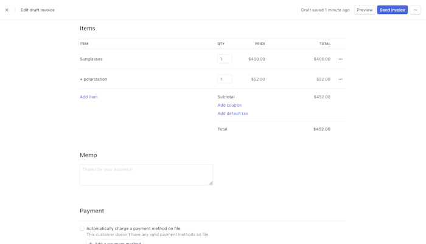This screenshot has width=426, height=244.
Task: Click the Add item link
Action: [89, 97]
